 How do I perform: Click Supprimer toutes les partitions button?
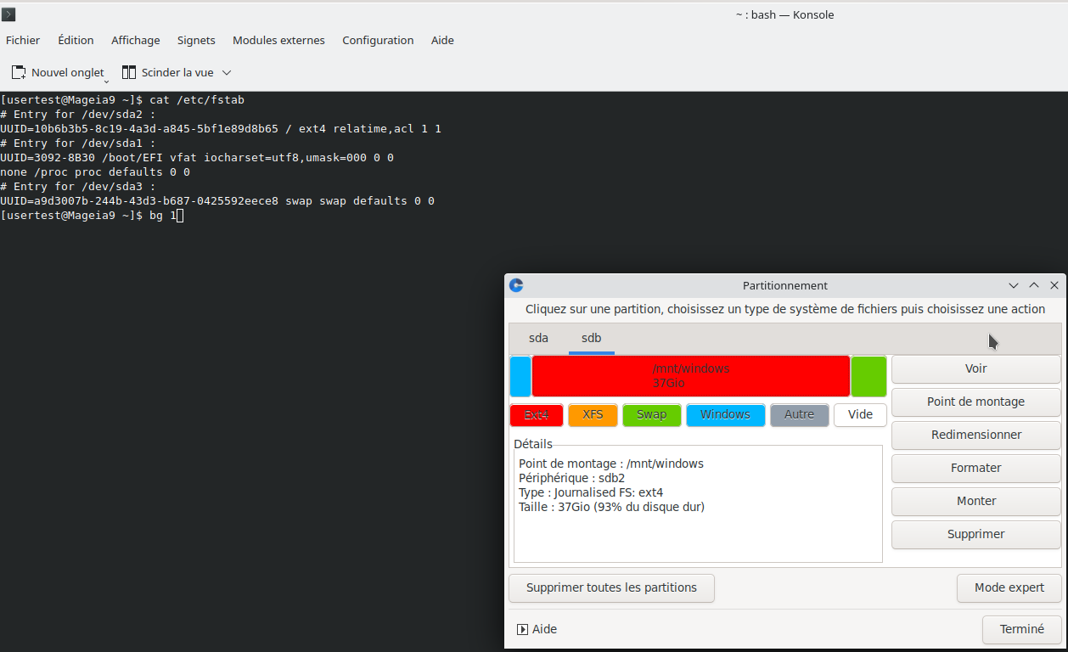point(611,588)
